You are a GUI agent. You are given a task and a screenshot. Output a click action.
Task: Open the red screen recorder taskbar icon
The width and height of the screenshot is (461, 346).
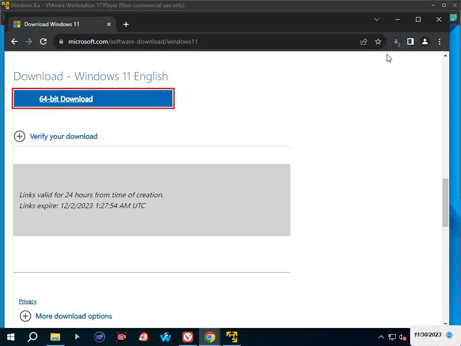122,337
